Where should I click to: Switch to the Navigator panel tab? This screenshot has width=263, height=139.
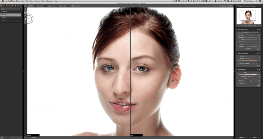pyautogui.click(x=241, y=6)
